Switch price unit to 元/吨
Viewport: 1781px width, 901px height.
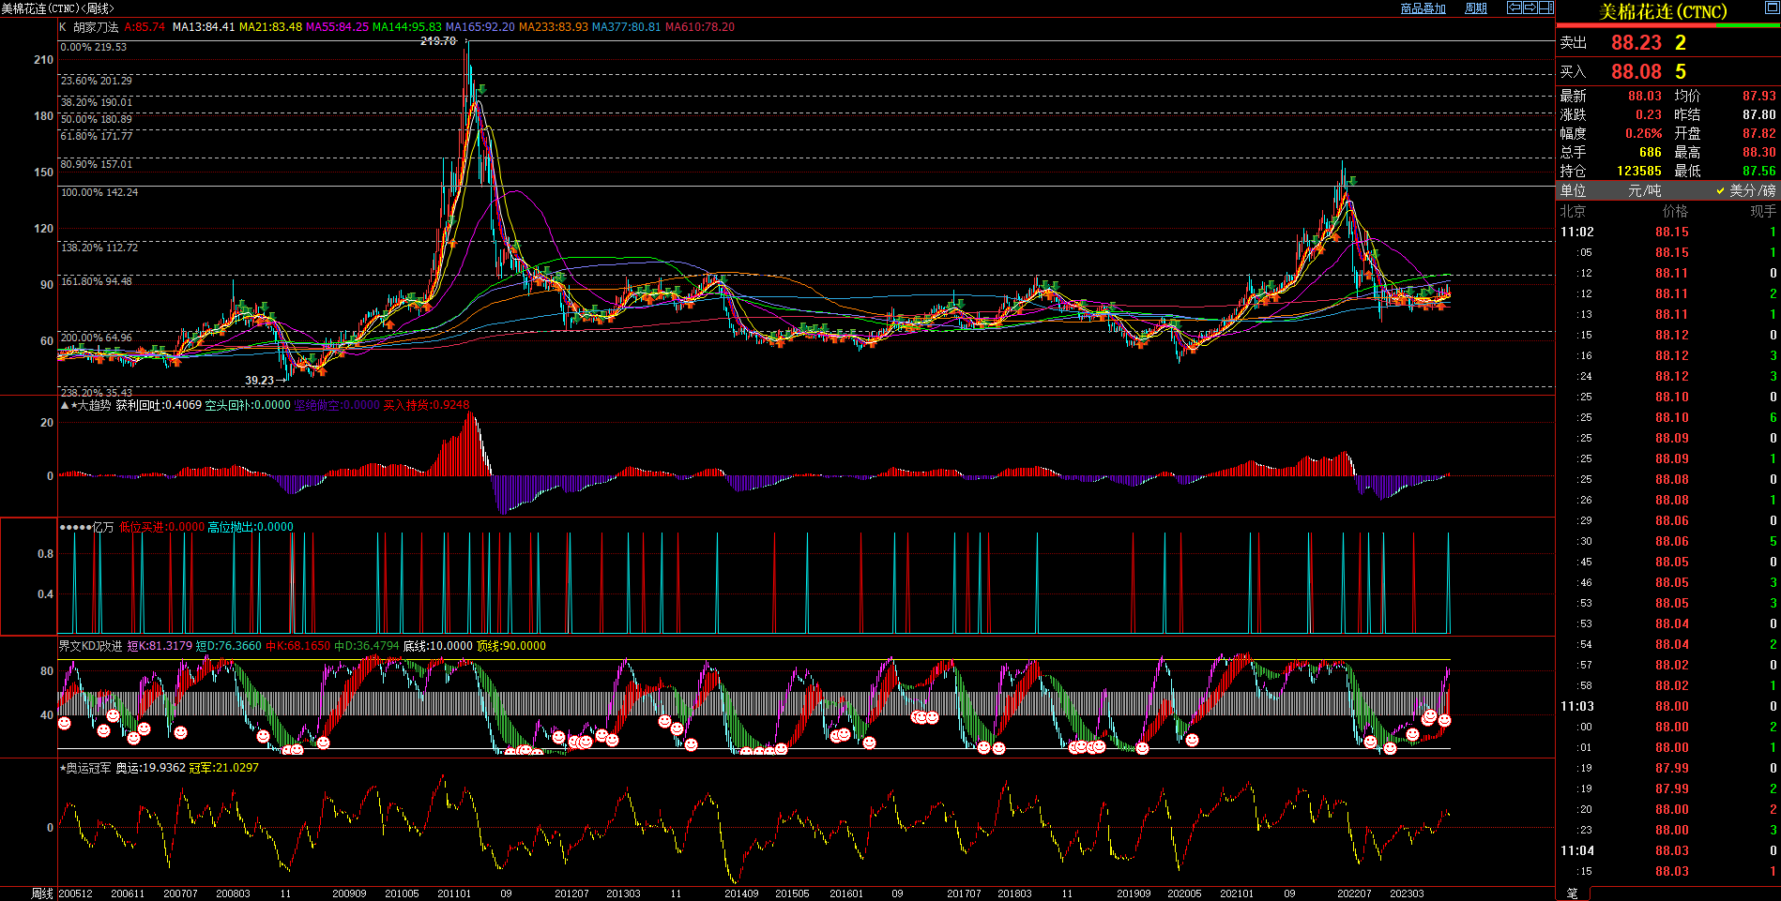click(1644, 190)
